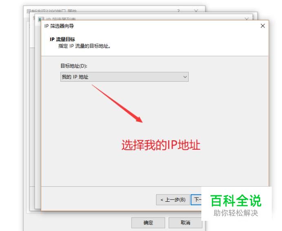This screenshot has height=231, width=282.
Task: Click the green 百科全说 watermark logo
Action: pyautogui.click(x=236, y=200)
